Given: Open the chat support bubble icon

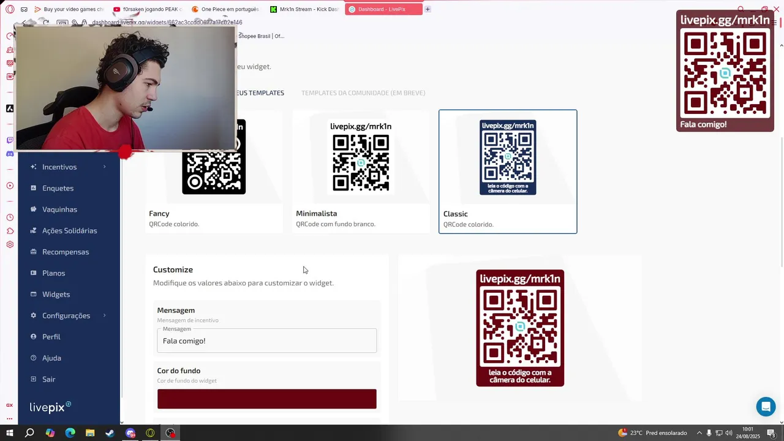Looking at the screenshot, I should point(766,407).
